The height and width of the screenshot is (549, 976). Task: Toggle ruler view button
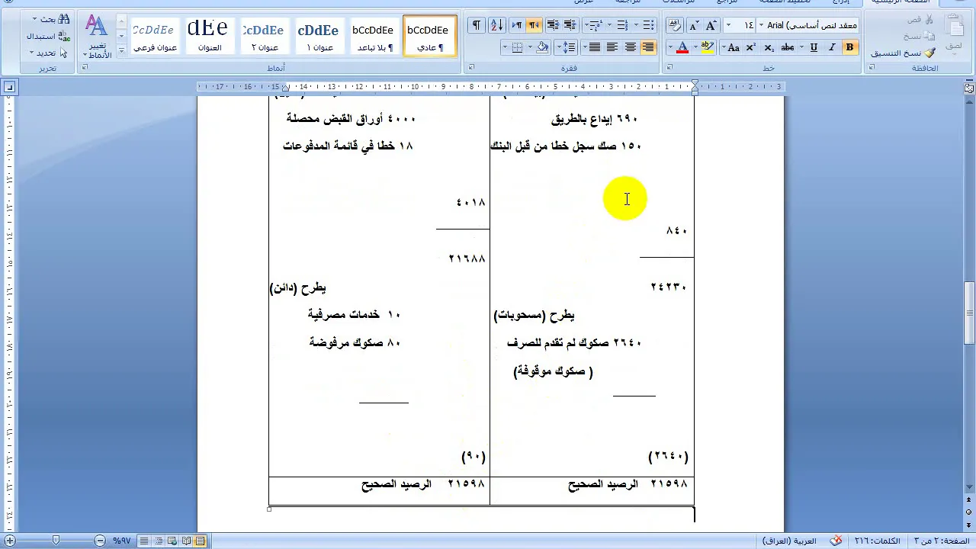tap(969, 88)
